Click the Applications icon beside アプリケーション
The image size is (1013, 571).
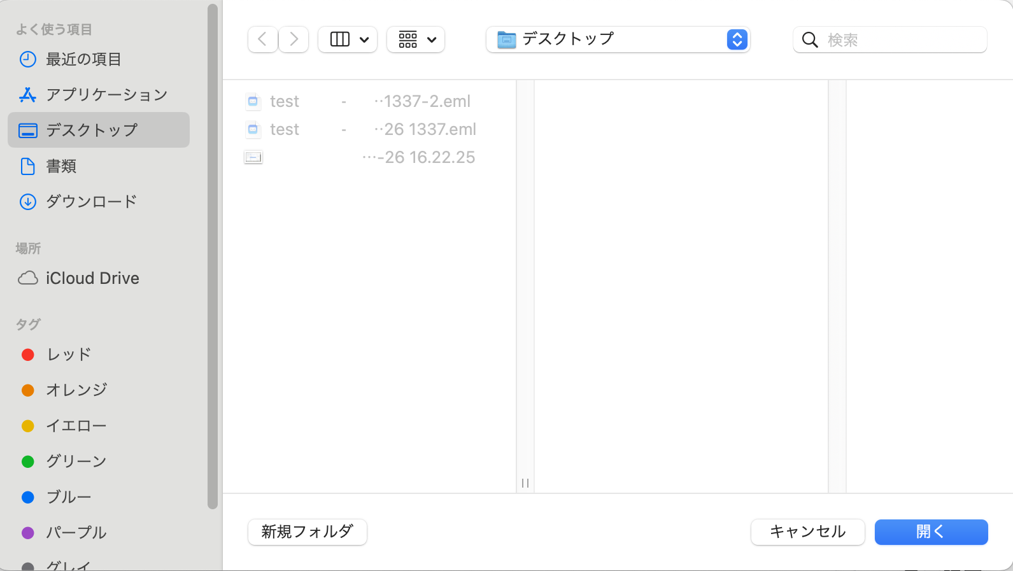(28, 95)
